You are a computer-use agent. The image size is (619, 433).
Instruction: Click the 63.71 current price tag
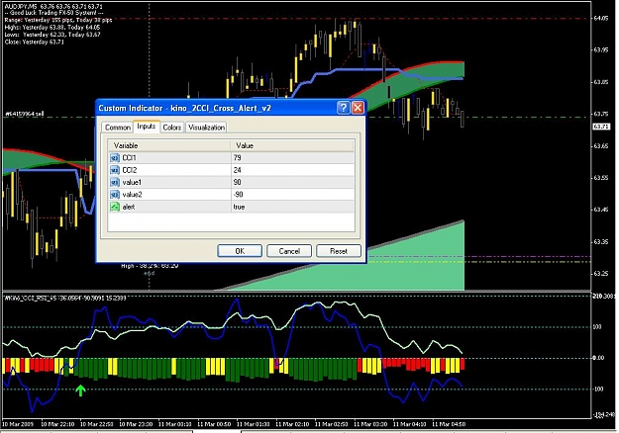[601, 127]
